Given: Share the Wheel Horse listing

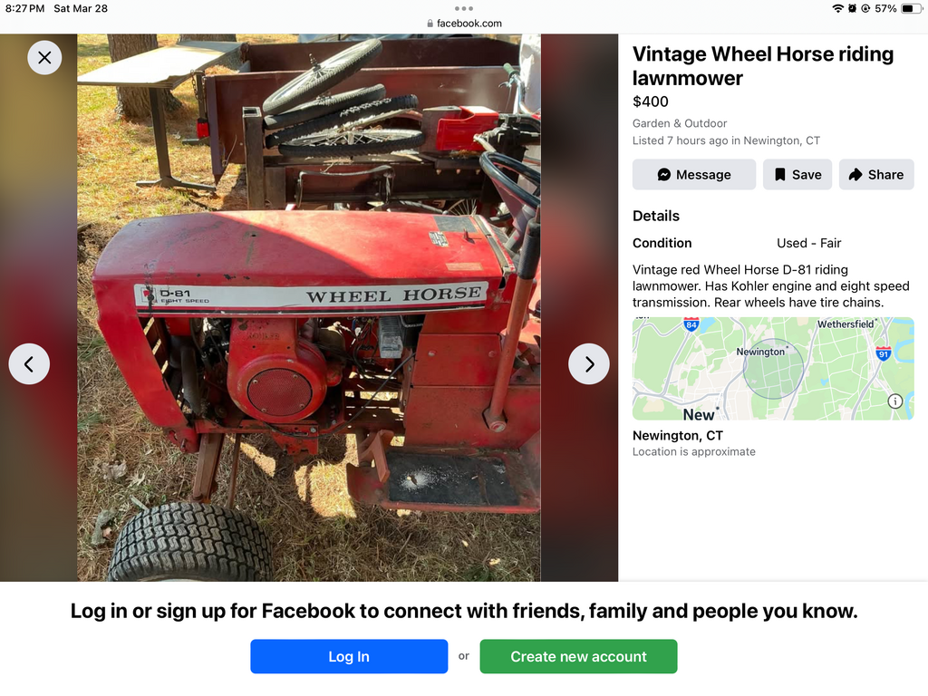Looking at the screenshot, I should pos(876,175).
